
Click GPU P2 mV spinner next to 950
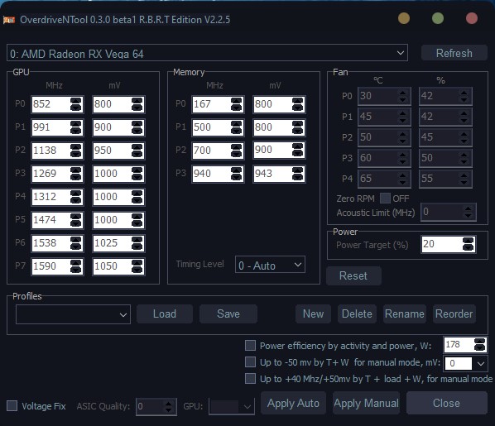(x=137, y=151)
